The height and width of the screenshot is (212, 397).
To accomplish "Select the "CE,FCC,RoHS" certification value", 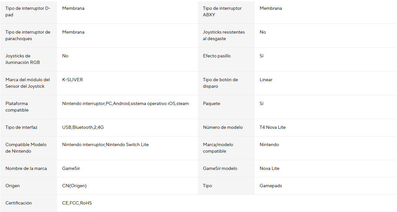I will click(x=77, y=203).
